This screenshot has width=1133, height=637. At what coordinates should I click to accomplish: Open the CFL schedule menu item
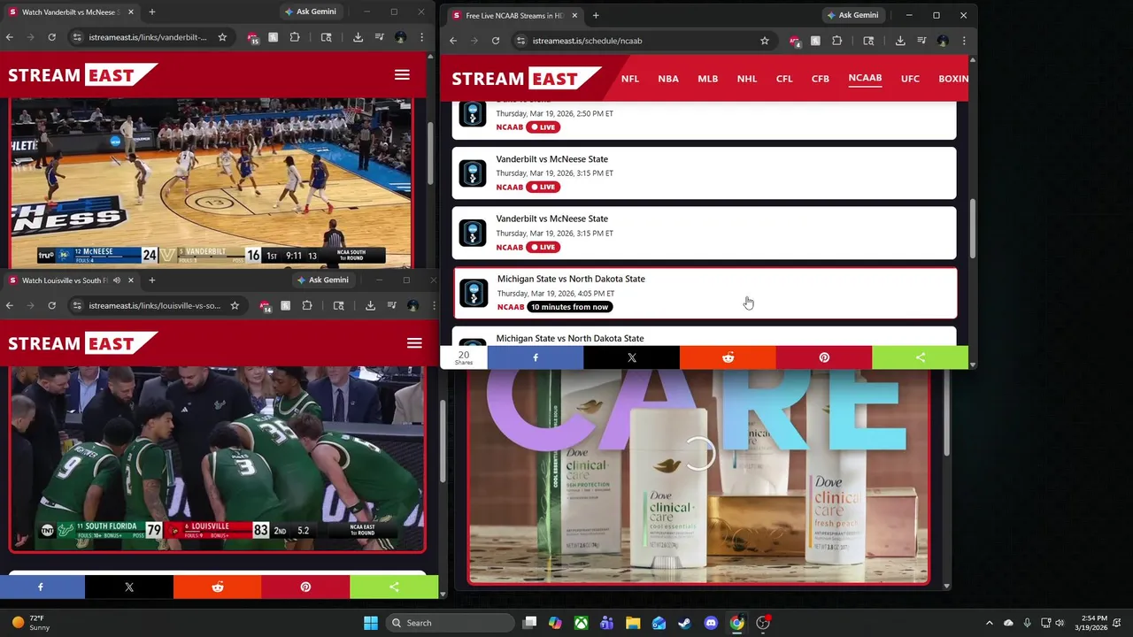(784, 79)
